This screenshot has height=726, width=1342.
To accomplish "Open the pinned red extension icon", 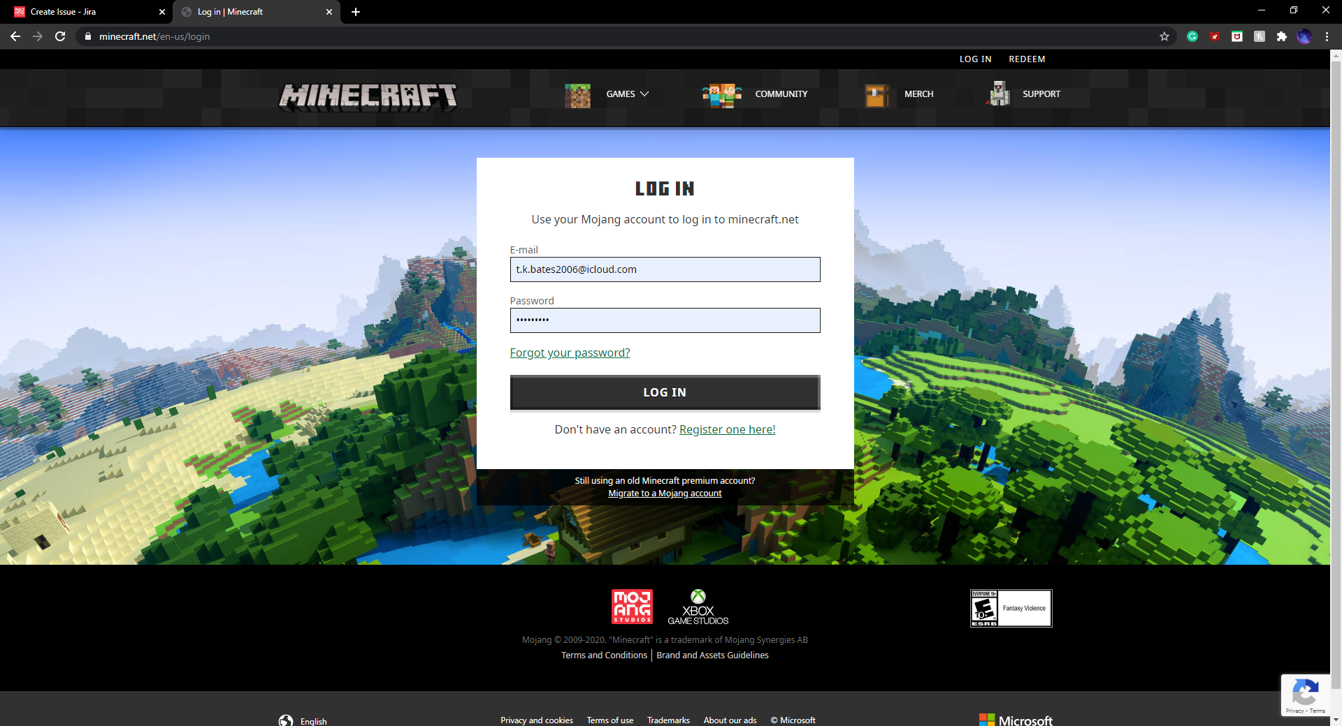I will pos(1215,36).
